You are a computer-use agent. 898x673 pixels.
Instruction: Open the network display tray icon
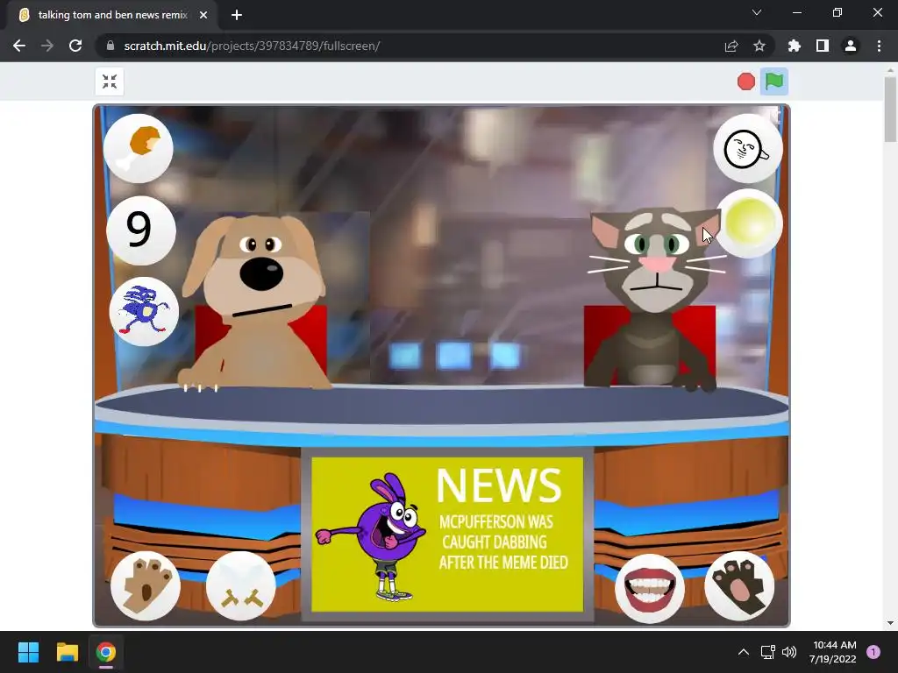pyautogui.click(x=767, y=652)
